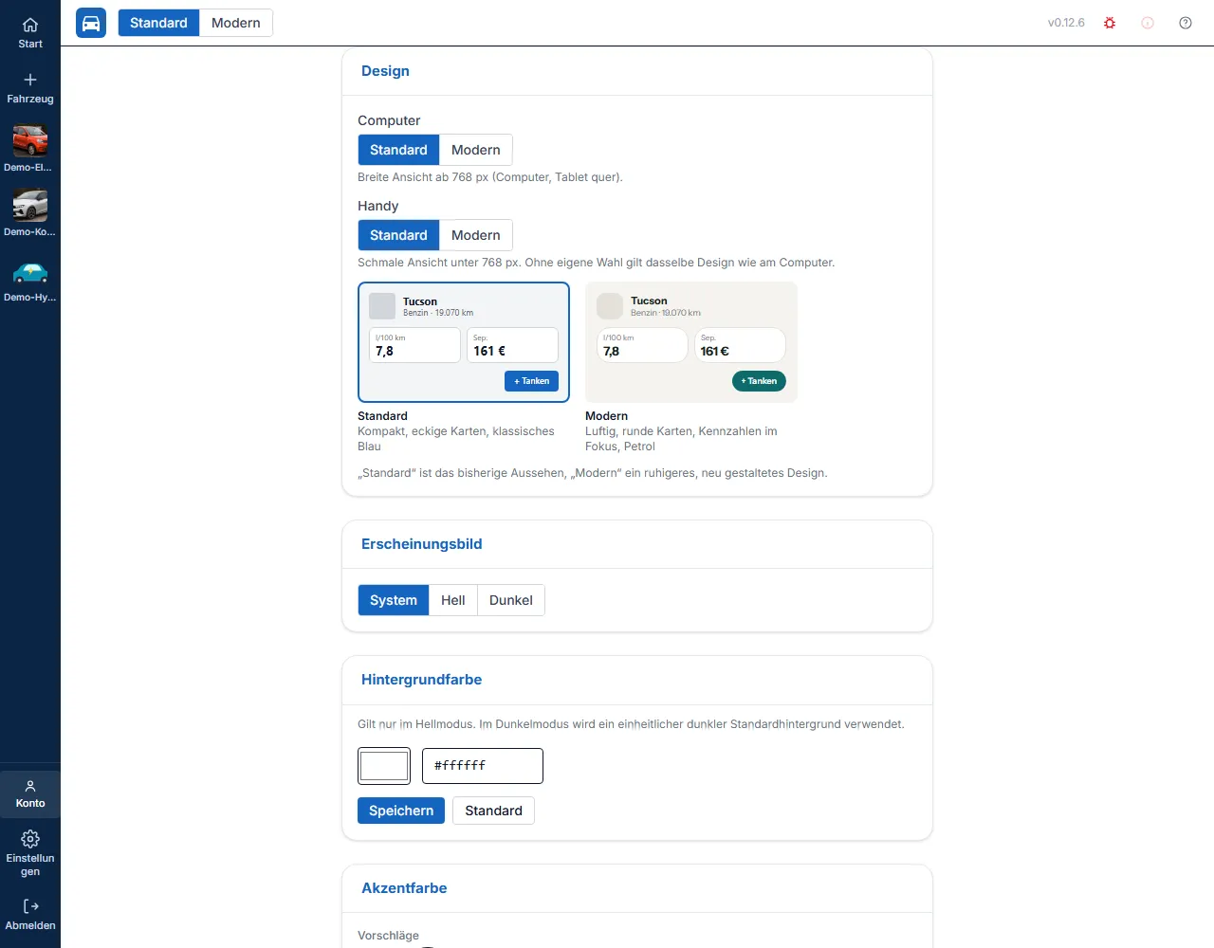
Task: Click the faint pink info circle icon
Action: [x=1148, y=23]
